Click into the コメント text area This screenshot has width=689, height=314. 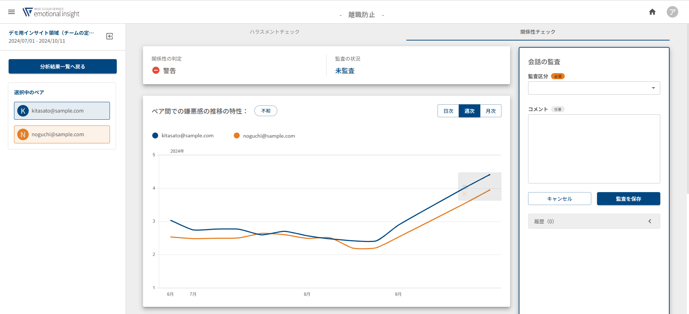coord(594,149)
